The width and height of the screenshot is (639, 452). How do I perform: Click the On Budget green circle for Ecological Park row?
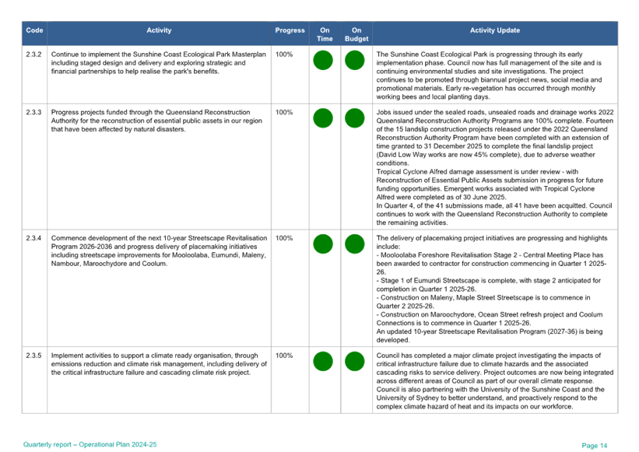[355, 61]
